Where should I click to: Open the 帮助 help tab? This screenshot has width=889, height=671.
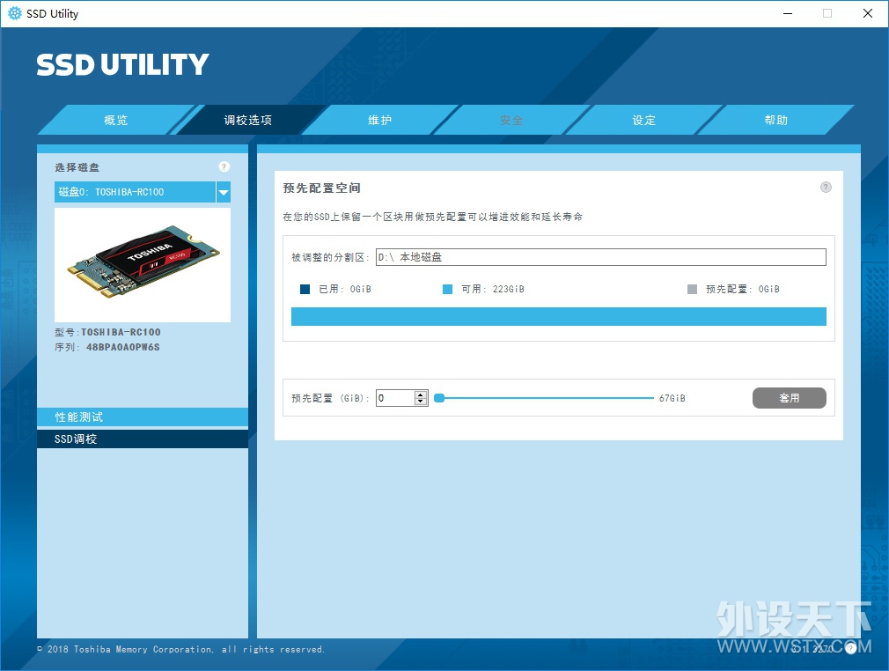(x=775, y=121)
